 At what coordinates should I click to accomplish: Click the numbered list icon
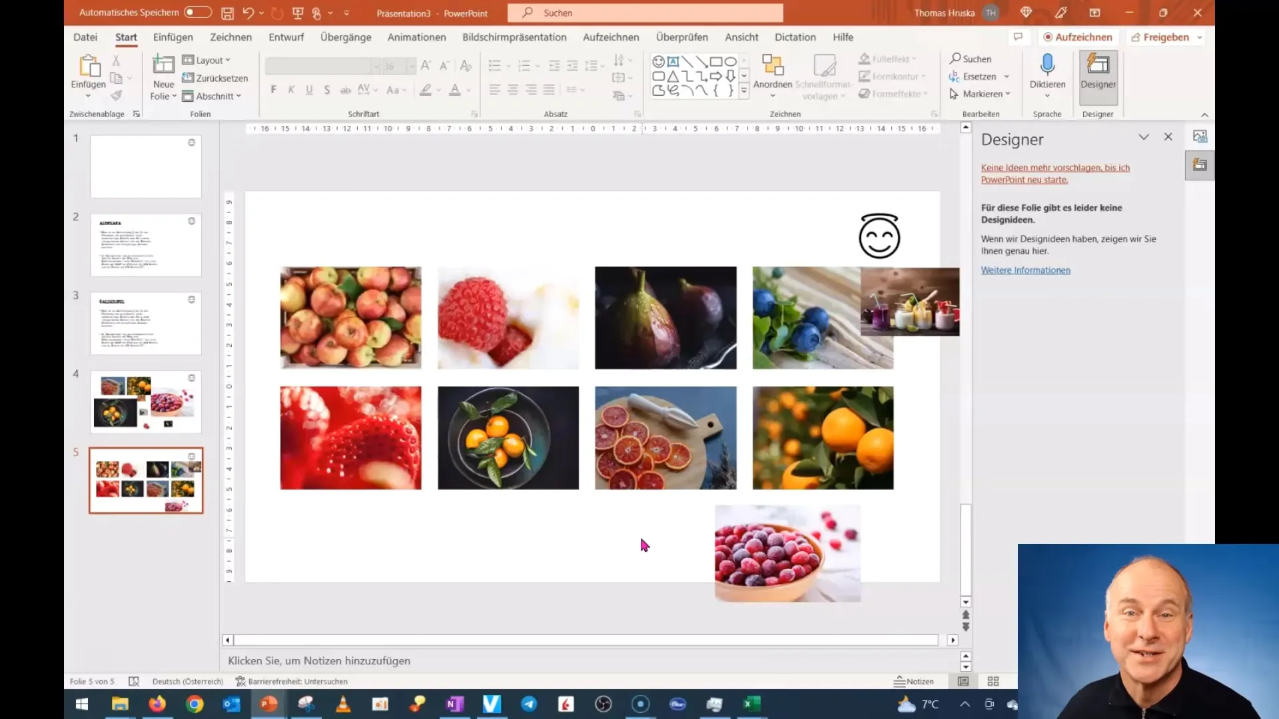(524, 65)
